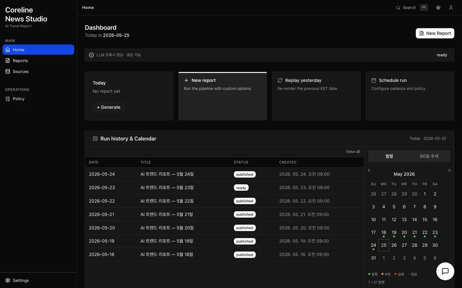The height and width of the screenshot is (288, 462).
Task: Open the user profile icon
Action: pos(451,8)
